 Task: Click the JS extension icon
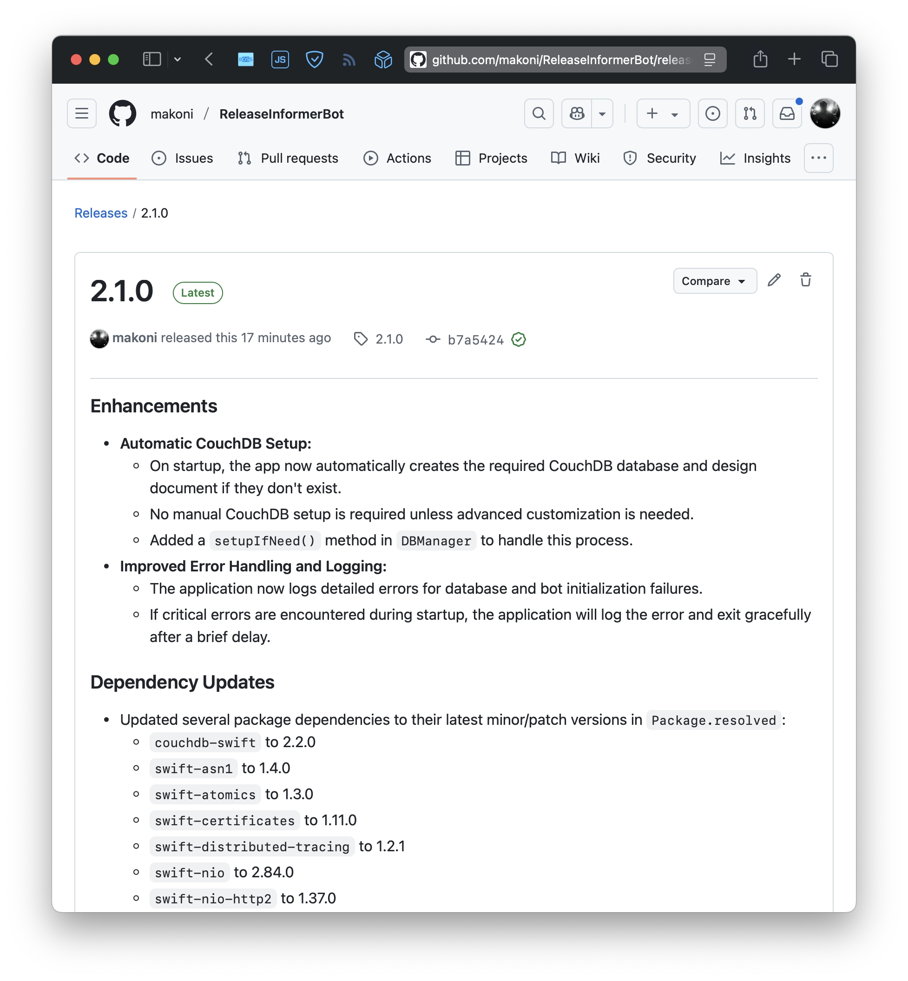(x=280, y=60)
